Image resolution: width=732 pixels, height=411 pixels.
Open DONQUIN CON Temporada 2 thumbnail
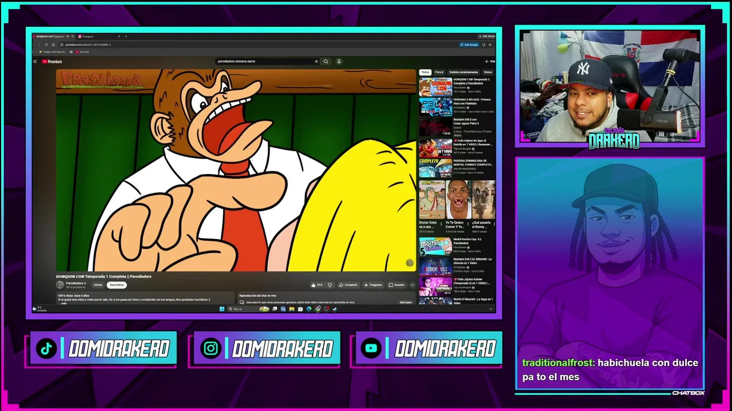click(x=436, y=87)
